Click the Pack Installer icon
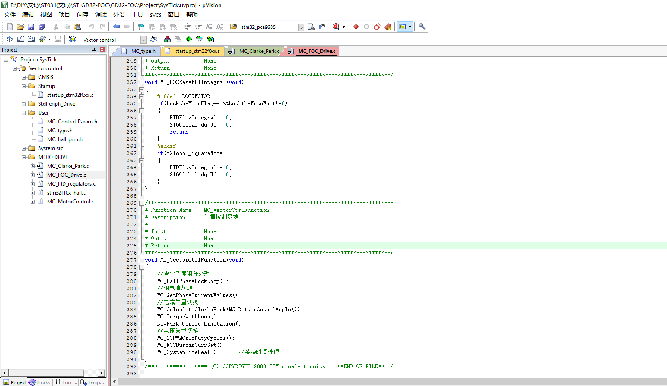The image size is (667, 386). (210, 39)
